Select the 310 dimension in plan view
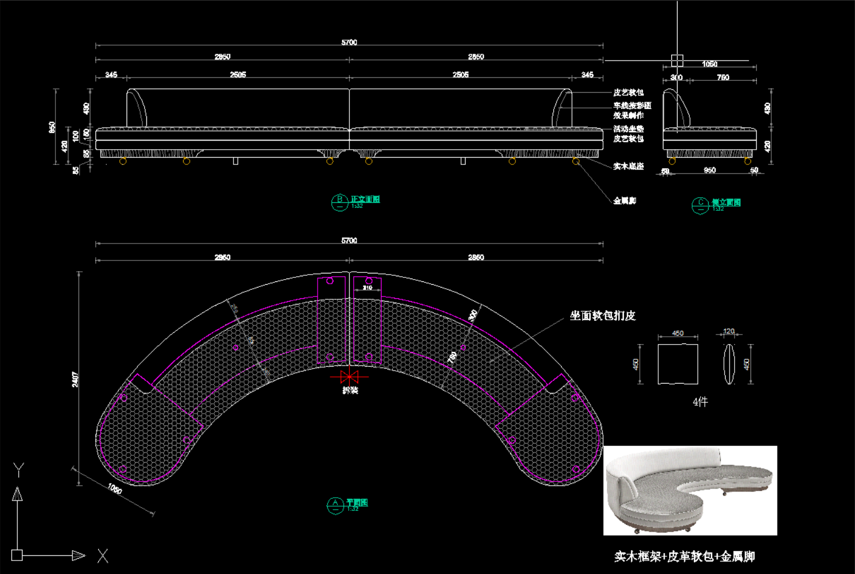The image size is (855, 574). click(x=367, y=288)
